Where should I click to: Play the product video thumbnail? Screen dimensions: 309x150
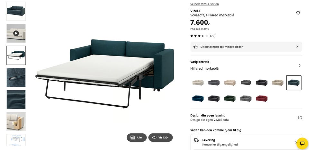click(16, 33)
